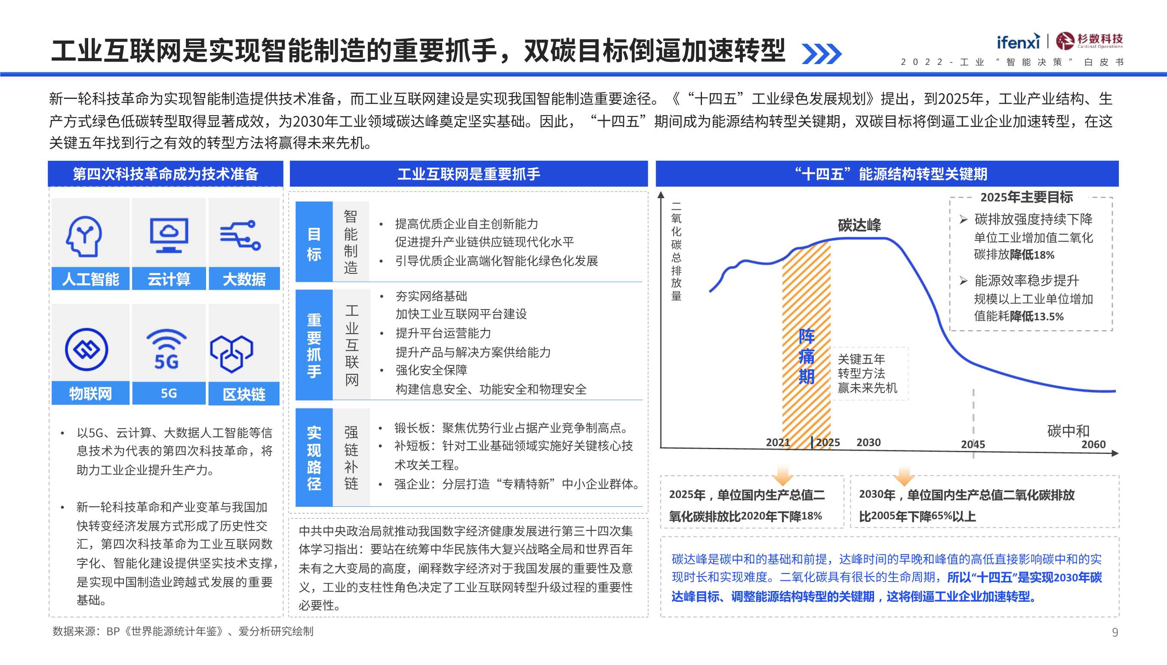Click 强企业 bullet text
Screen dimensions: 1167x665
coord(519,484)
